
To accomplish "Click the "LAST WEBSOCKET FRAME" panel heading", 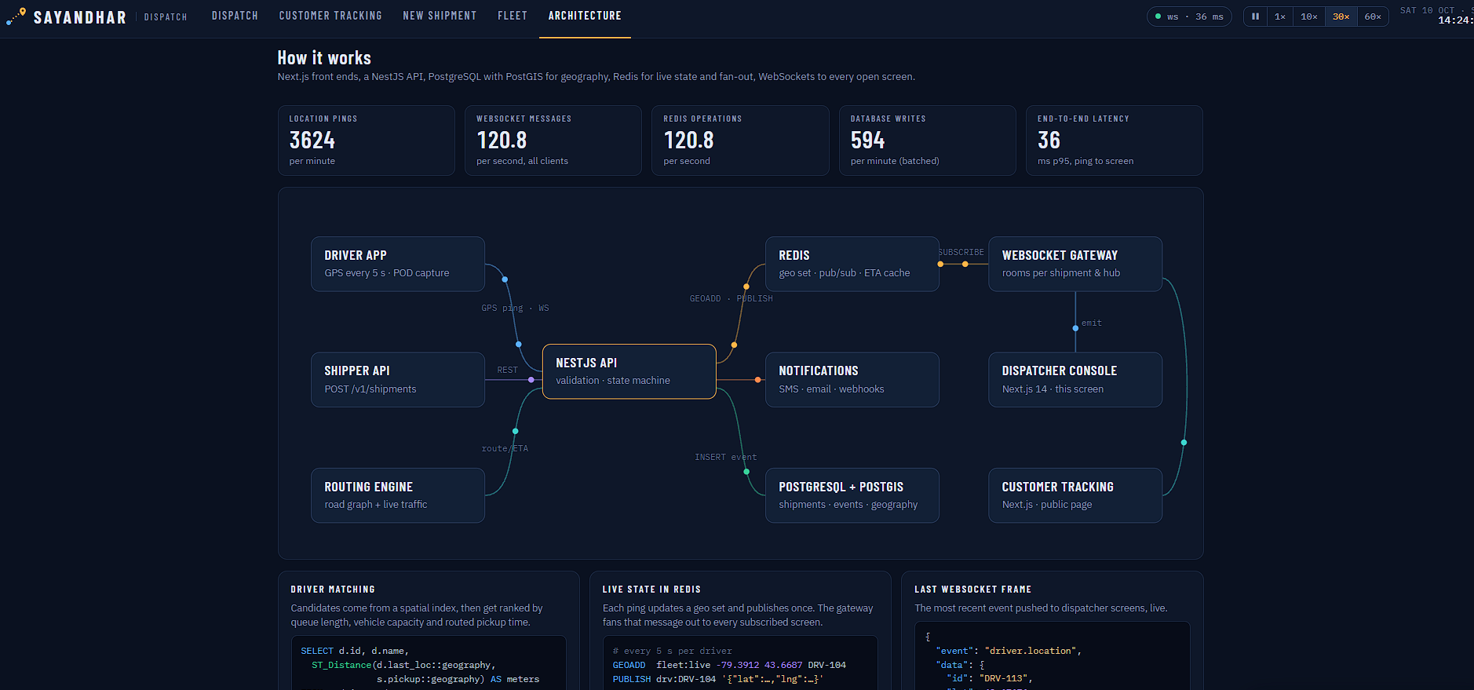I will click(972, 590).
